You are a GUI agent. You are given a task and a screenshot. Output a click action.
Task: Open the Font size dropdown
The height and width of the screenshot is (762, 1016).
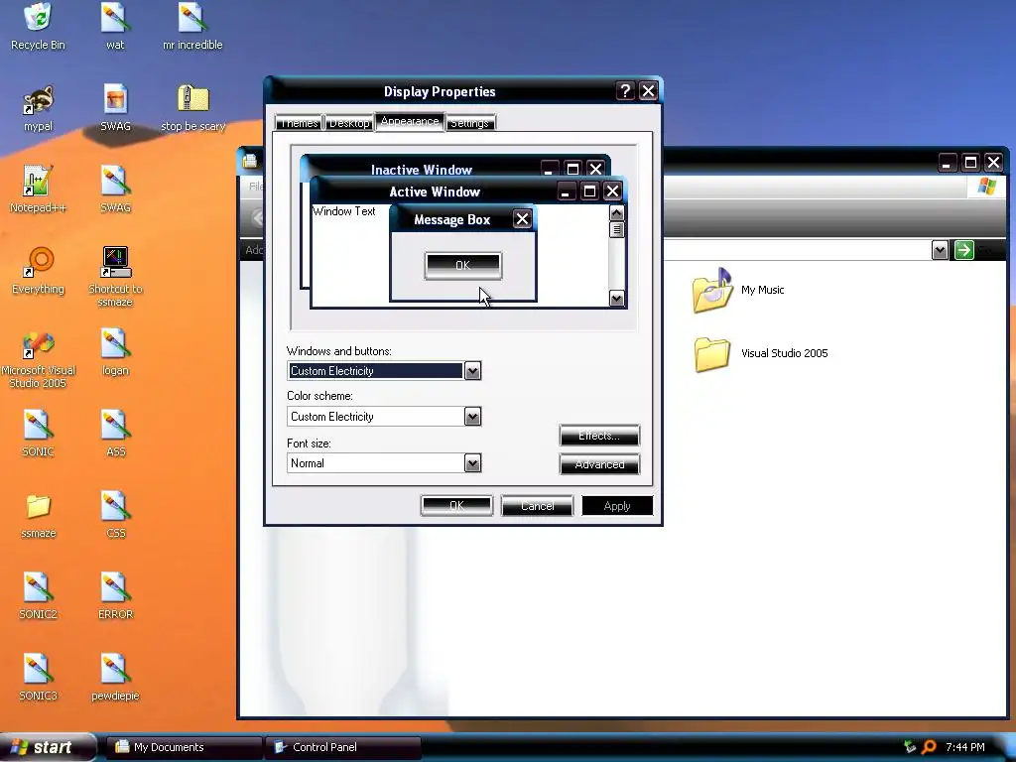[x=472, y=463]
